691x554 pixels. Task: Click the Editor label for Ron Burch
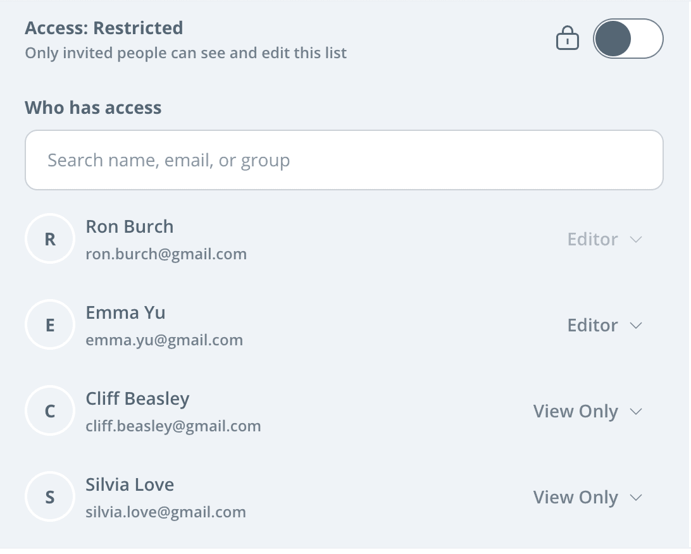pos(592,239)
